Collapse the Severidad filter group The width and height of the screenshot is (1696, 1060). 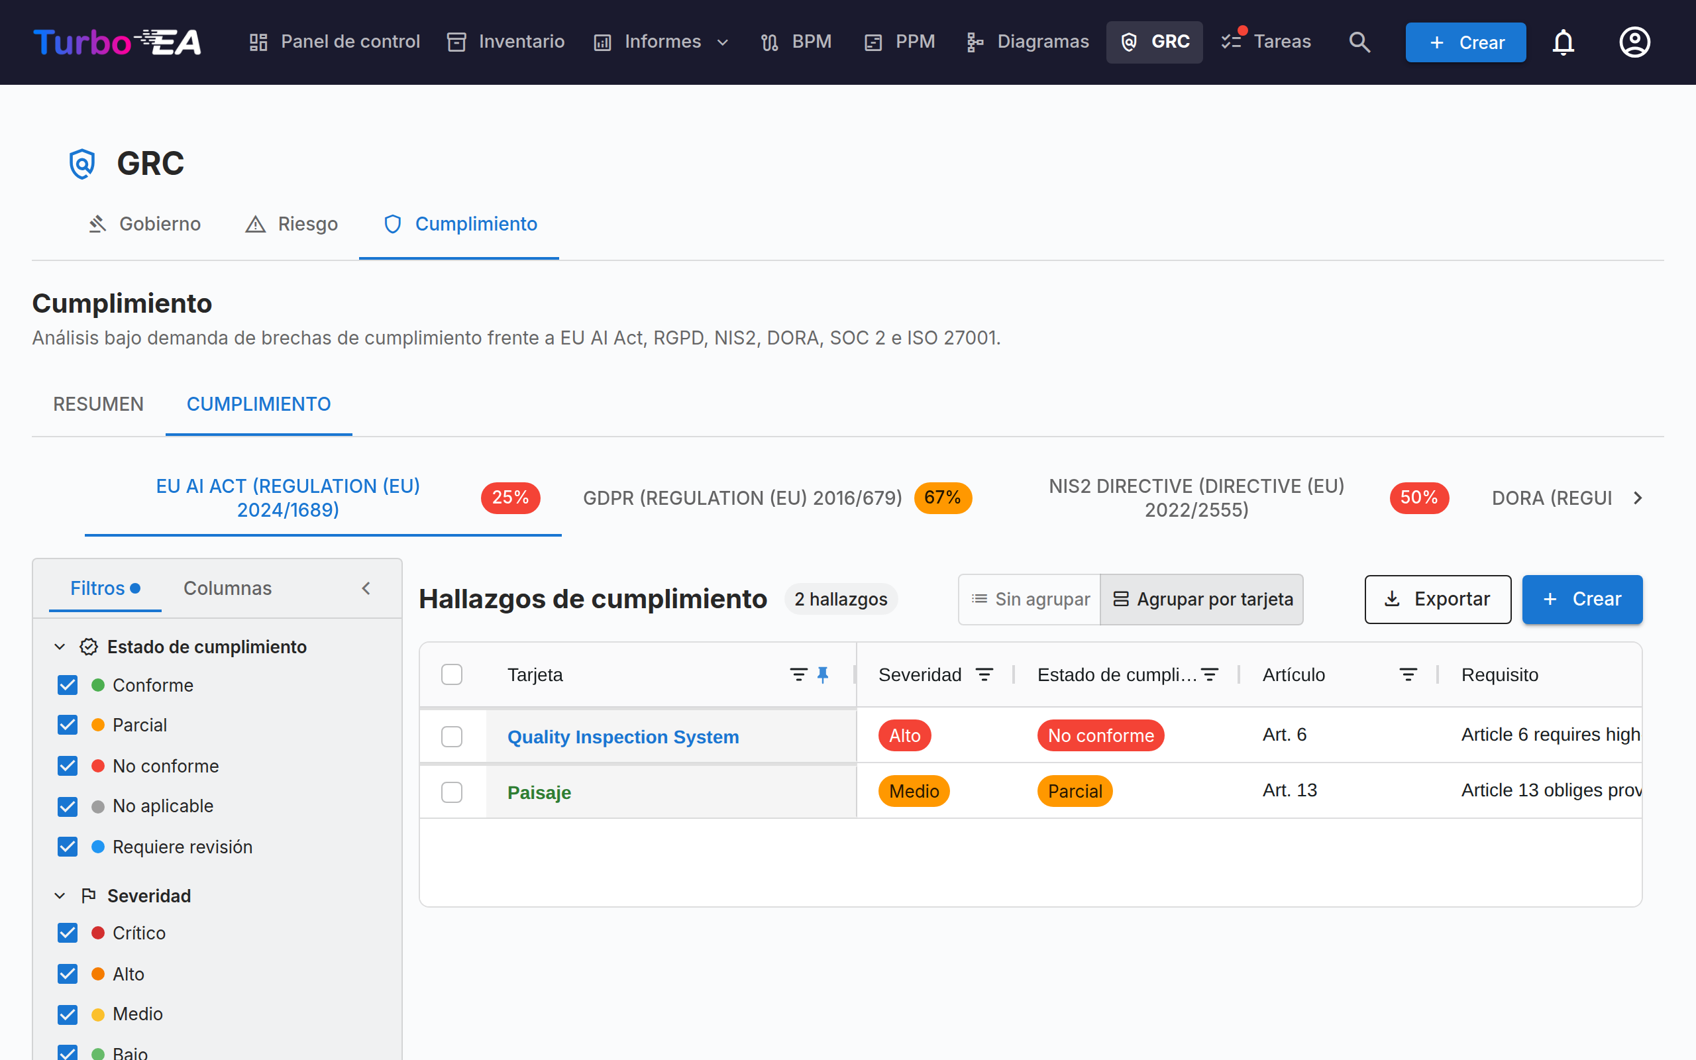(60, 895)
